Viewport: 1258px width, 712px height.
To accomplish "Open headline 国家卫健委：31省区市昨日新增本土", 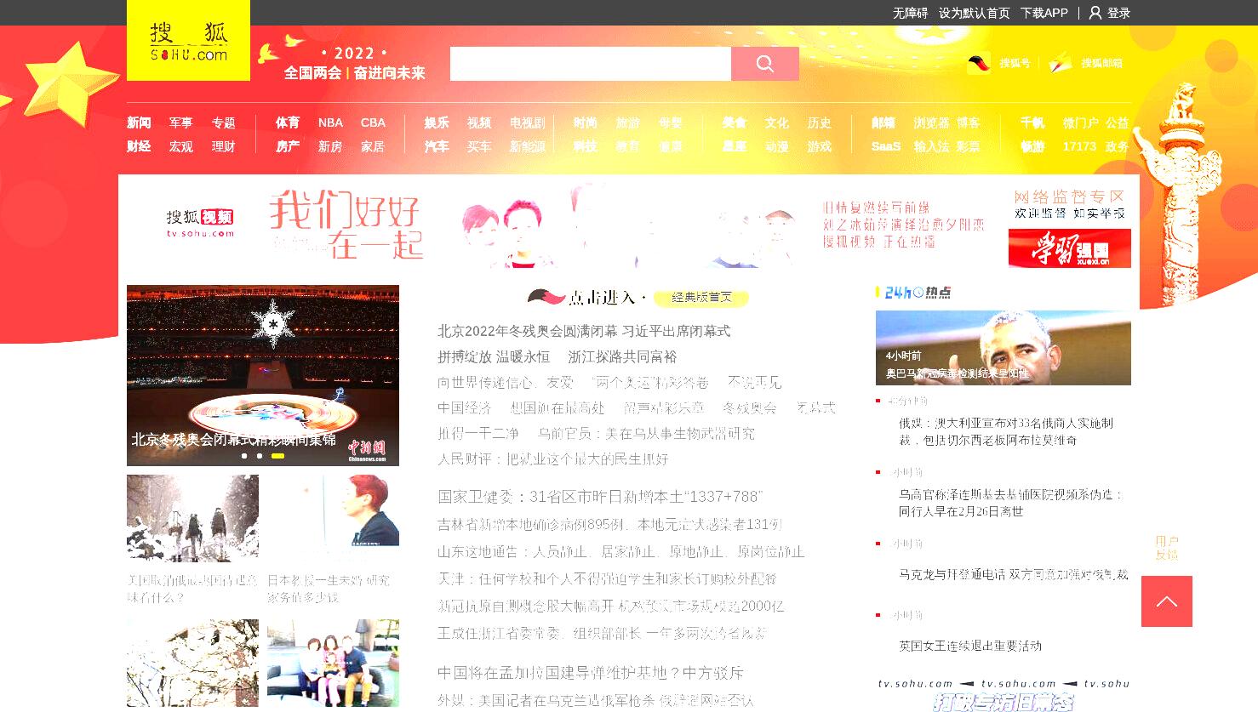I will (600, 496).
